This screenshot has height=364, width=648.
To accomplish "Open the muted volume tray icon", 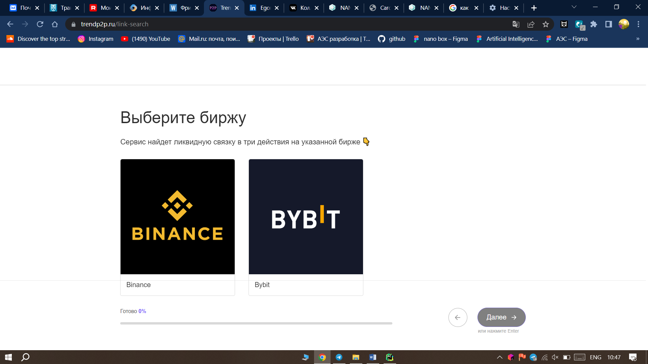I will (x=555, y=357).
